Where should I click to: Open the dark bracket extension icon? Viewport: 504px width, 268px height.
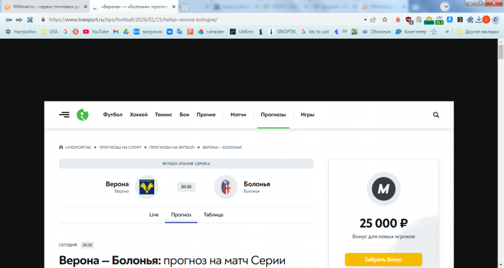point(460,20)
